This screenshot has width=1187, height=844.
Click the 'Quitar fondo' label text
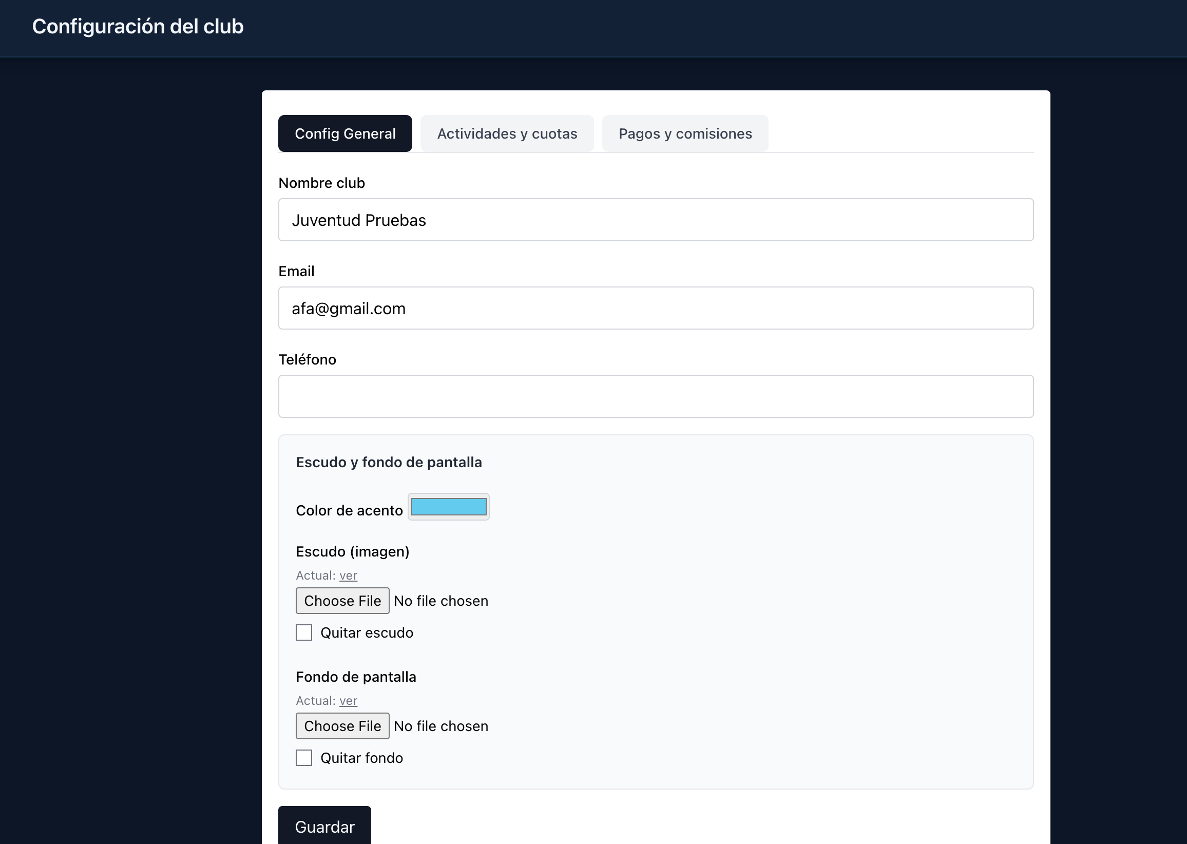(362, 758)
